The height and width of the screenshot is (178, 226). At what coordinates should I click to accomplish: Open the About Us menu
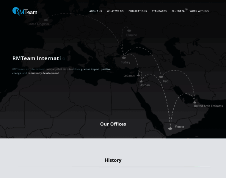pos(96,11)
